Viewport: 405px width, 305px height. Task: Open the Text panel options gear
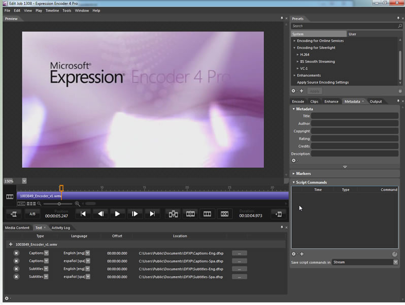7,298
